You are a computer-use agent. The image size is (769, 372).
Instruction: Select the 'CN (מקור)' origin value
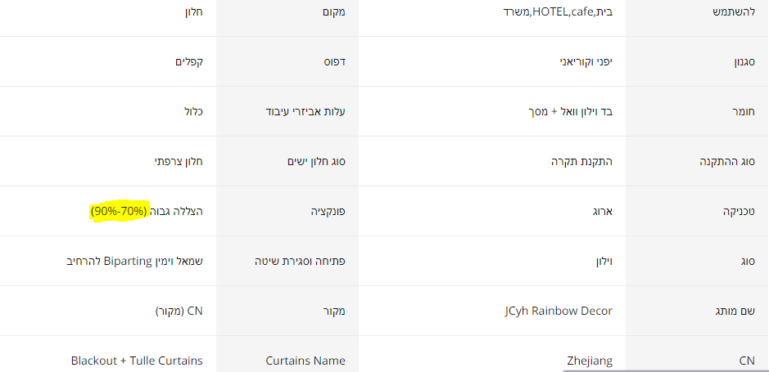click(x=179, y=311)
